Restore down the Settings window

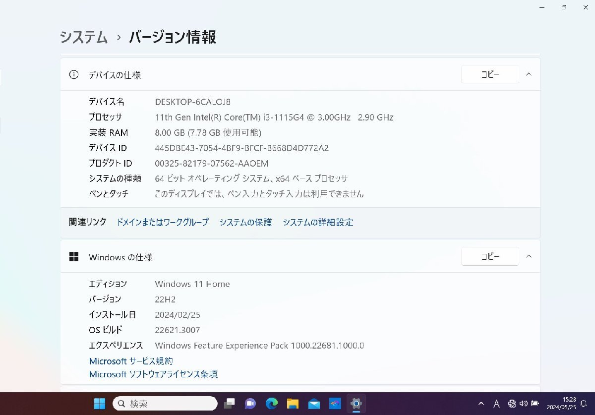[564, 7]
